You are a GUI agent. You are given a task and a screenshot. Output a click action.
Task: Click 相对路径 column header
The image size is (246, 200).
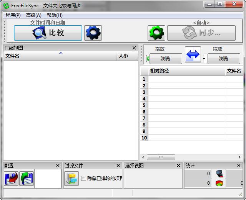tap(187, 71)
